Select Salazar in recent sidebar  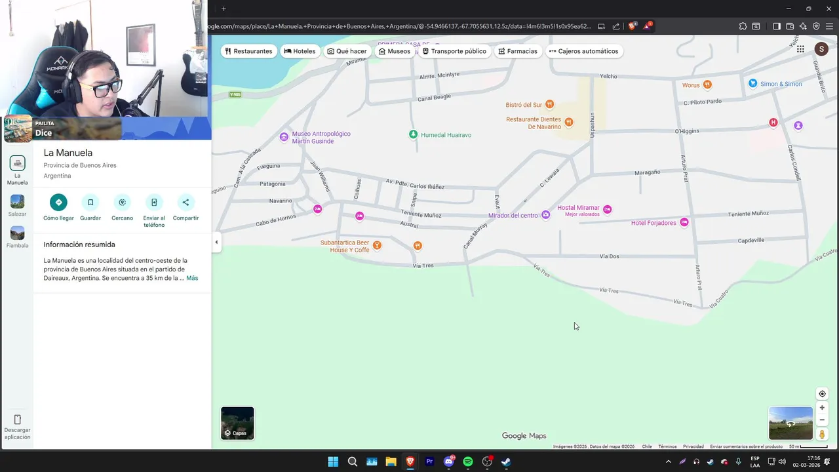coord(18,206)
